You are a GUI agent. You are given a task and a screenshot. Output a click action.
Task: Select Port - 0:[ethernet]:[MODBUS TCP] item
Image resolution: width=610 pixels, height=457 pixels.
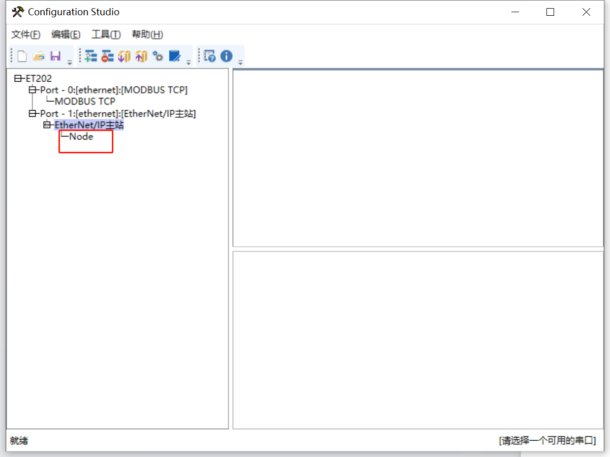coord(114,90)
